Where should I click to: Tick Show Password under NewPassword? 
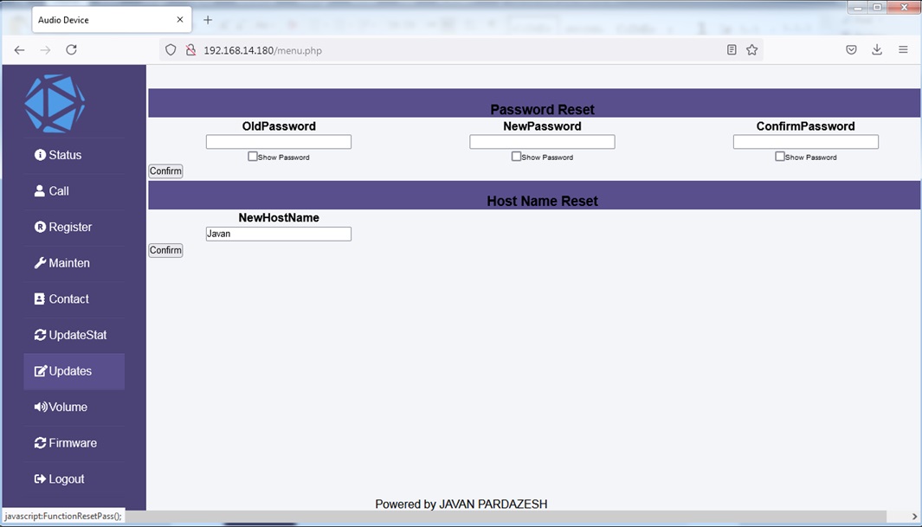[516, 157]
